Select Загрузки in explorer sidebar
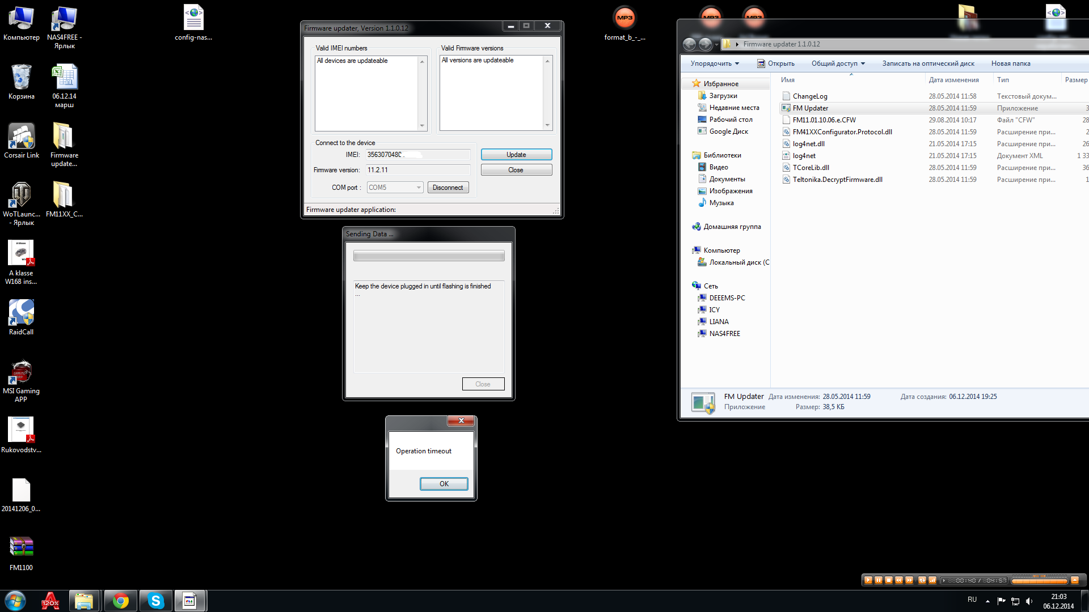This screenshot has height=612, width=1089. (723, 96)
